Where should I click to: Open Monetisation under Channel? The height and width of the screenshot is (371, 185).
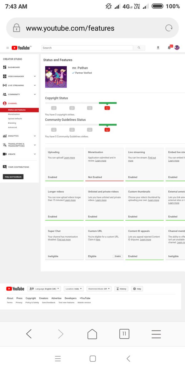14,114
